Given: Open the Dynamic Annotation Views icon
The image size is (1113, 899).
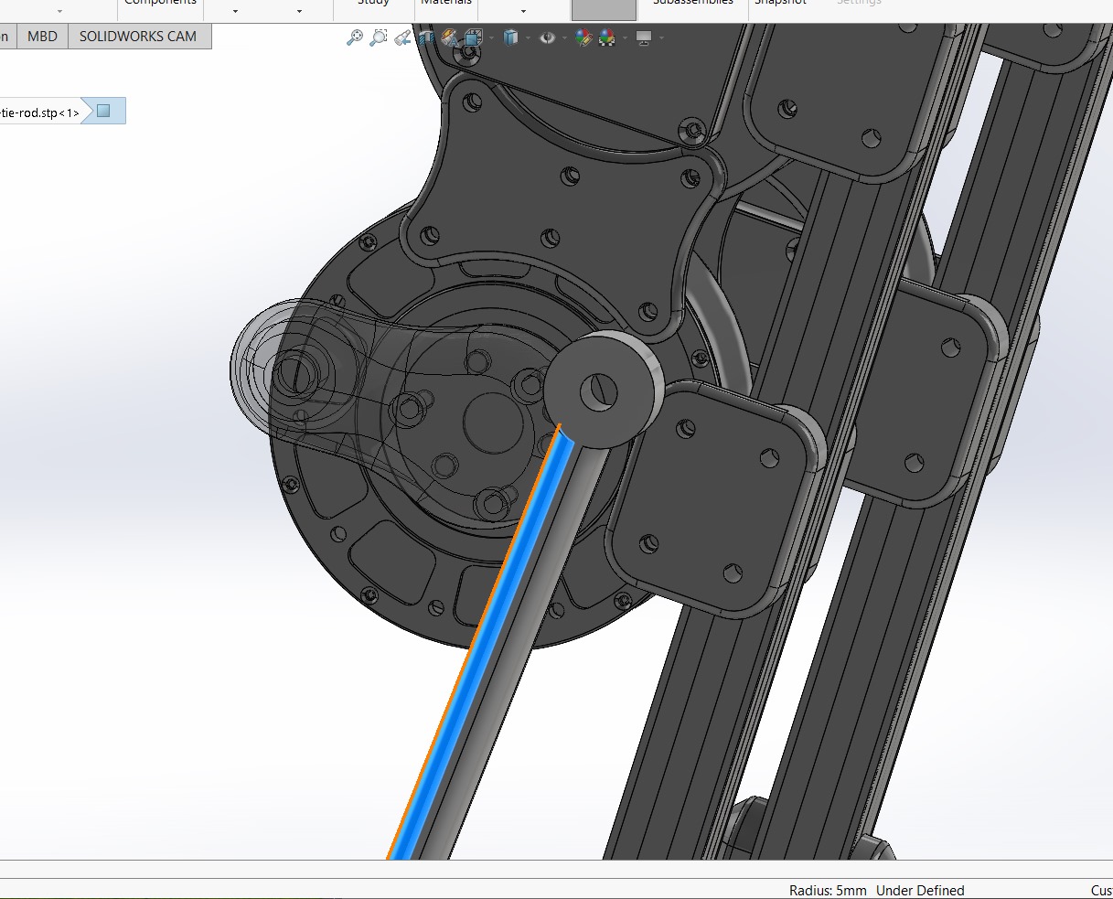Looking at the screenshot, I should [449, 38].
